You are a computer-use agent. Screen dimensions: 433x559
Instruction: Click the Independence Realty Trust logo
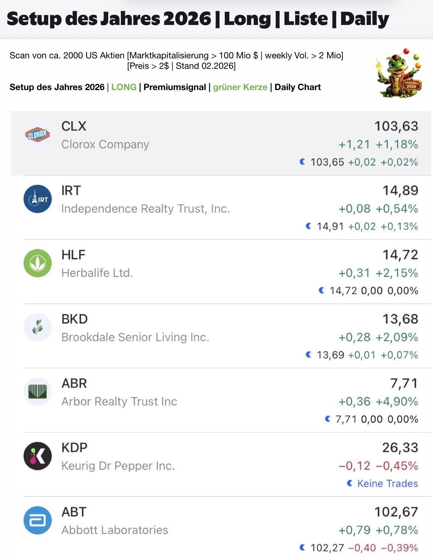pos(37,199)
